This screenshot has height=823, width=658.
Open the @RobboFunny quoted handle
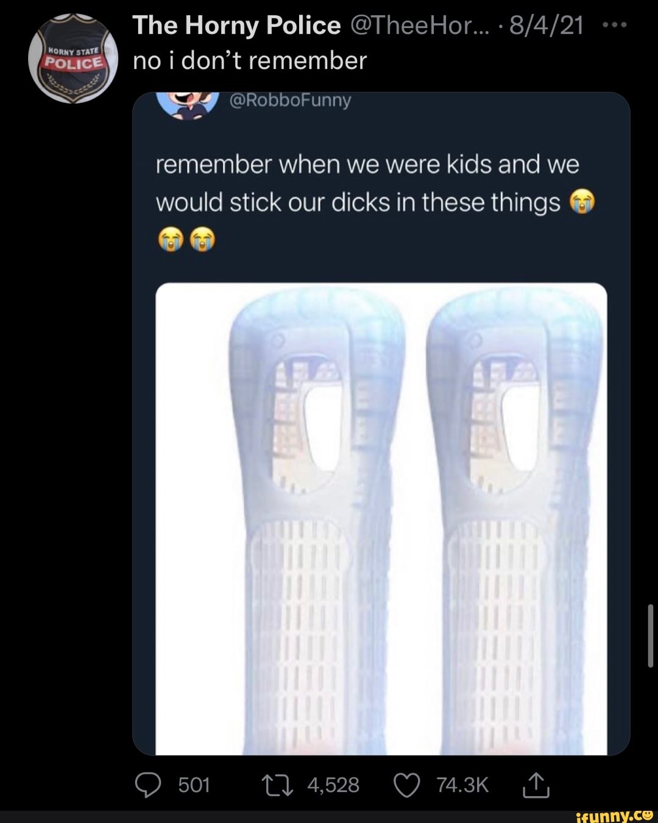[290, 100]
